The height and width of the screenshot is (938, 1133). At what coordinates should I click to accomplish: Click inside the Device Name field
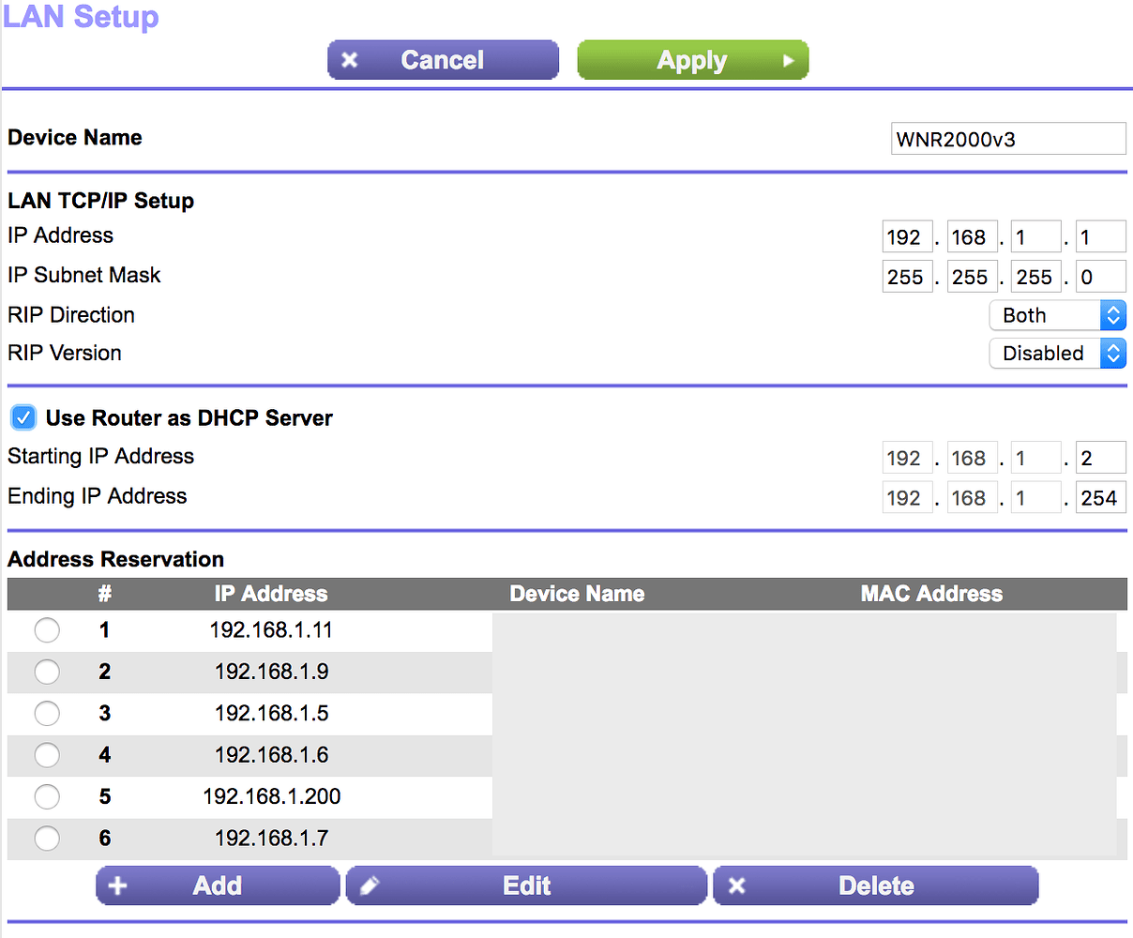[1008, 138]
